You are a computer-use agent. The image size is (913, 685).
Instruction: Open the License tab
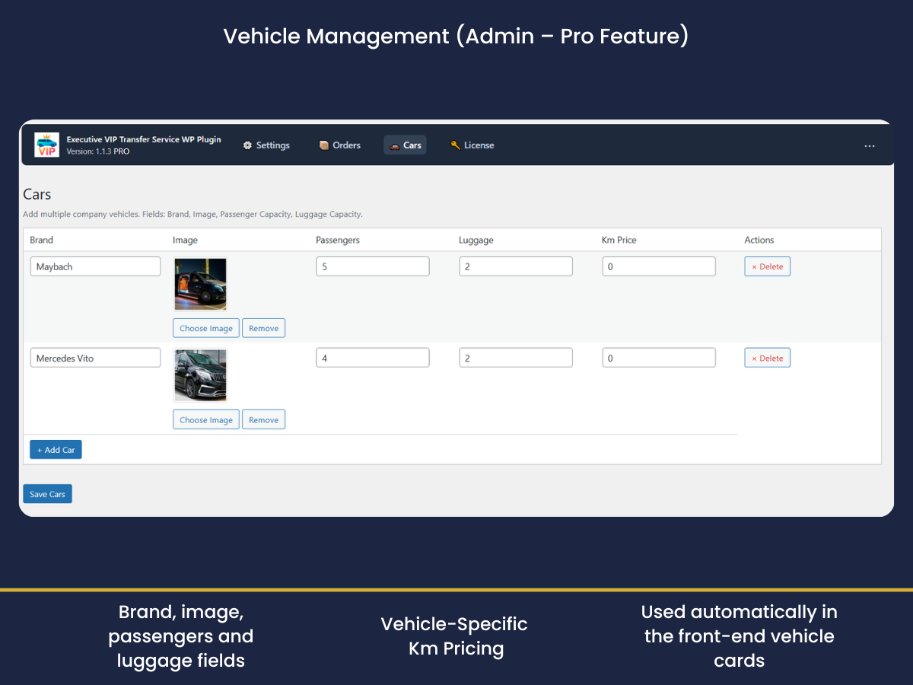(x=472, y=145)
